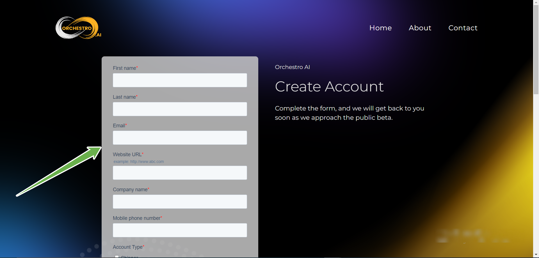This screenshot has height=258, width=539.
Task: Focus the Email input field
Action: tap(180, 138)
